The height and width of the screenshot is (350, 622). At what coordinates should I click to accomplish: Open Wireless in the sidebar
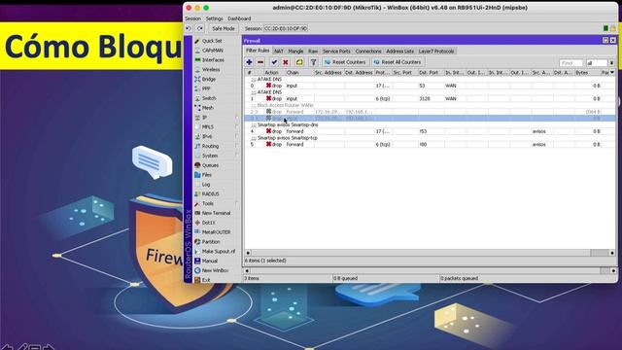click(x=211, y=69)
